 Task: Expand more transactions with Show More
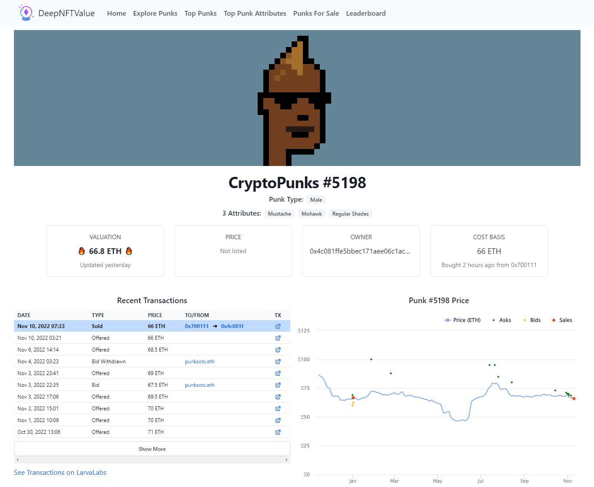pos(152,449)
